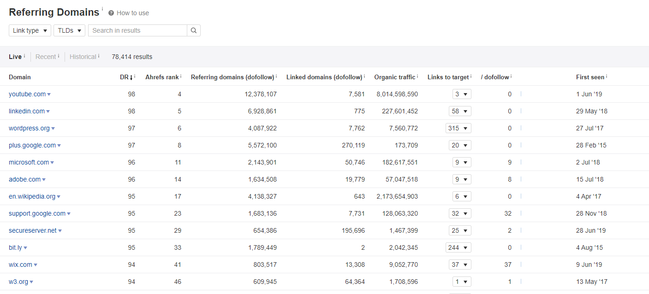This screenshot has height=294, width=649.
Task: Switch to the Historical tab
Action: (83, 57)
